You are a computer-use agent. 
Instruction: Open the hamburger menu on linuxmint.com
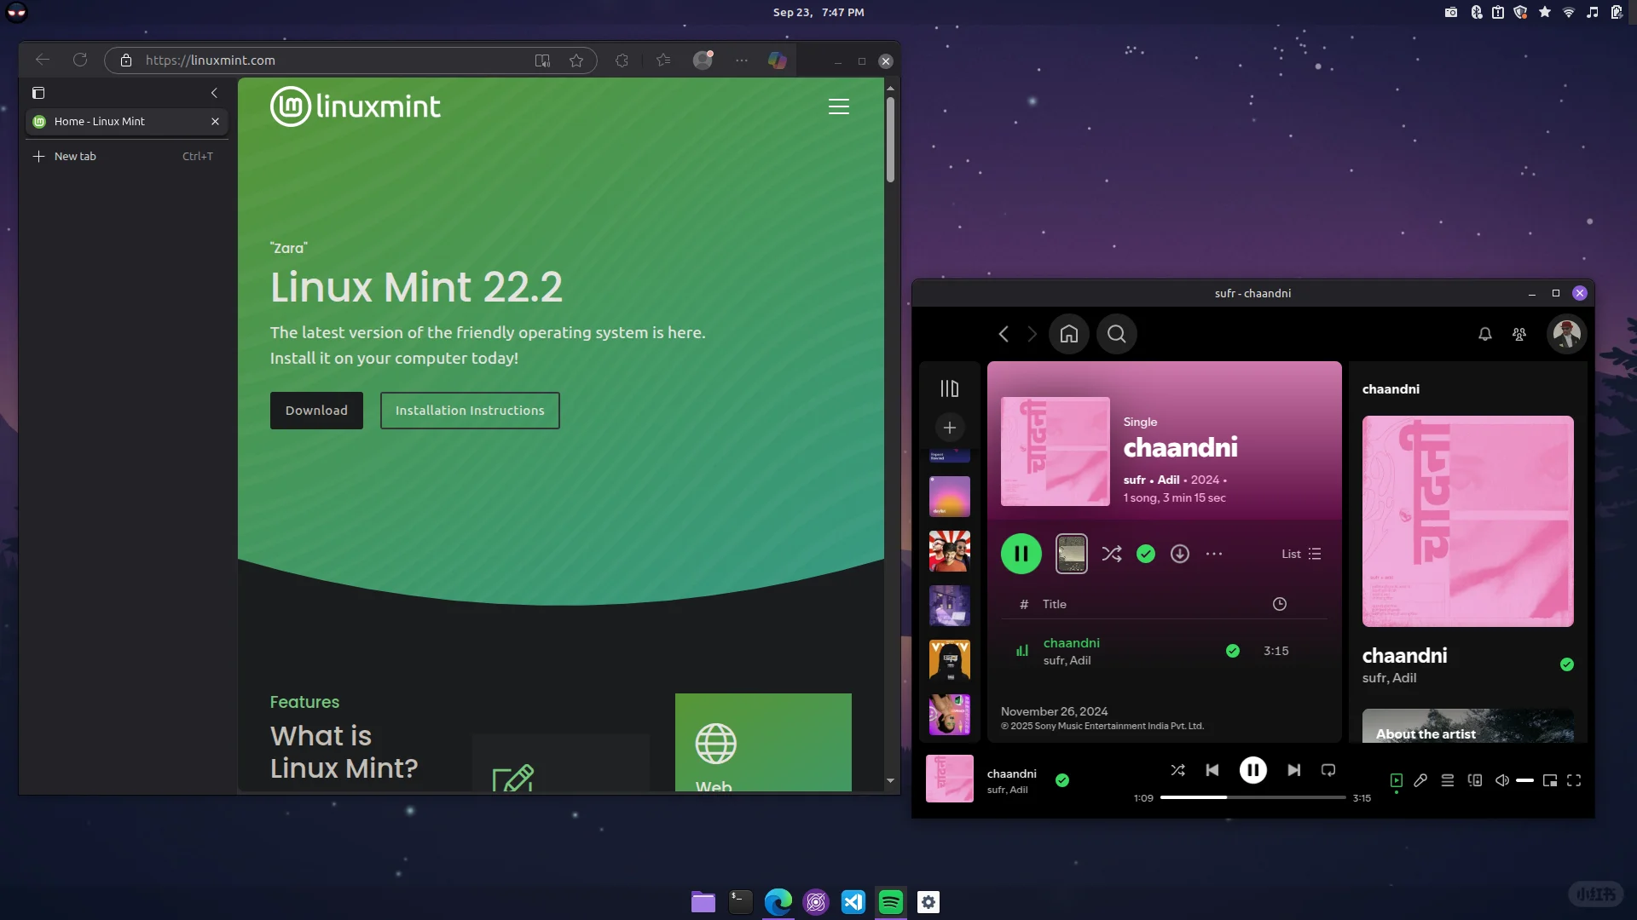(839, 106)
